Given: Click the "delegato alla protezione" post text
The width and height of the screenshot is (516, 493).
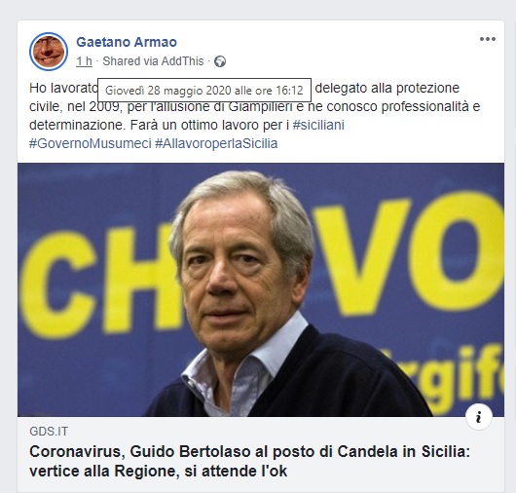Looking at the screenshot, I should 387,89.
